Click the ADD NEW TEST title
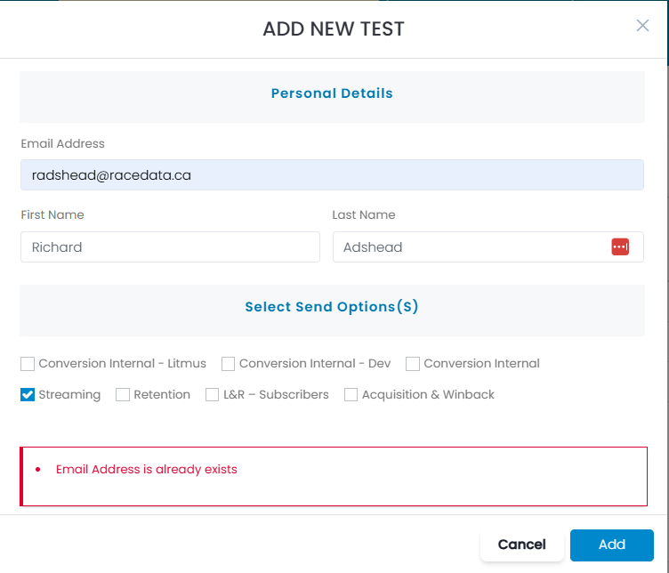The image size is (669, 573). tap(334, 29)
